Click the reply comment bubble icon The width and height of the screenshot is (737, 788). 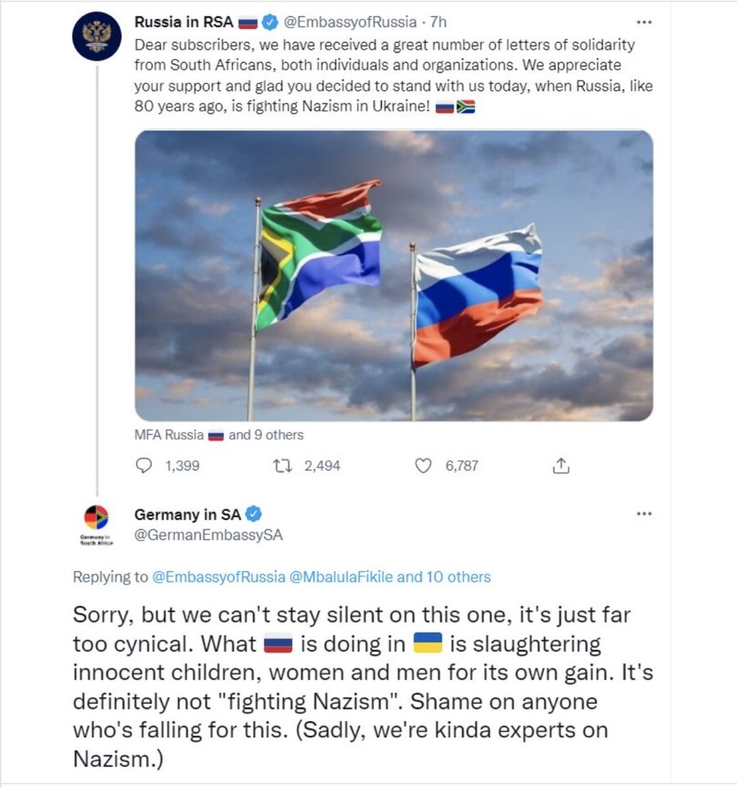point(144,466)
